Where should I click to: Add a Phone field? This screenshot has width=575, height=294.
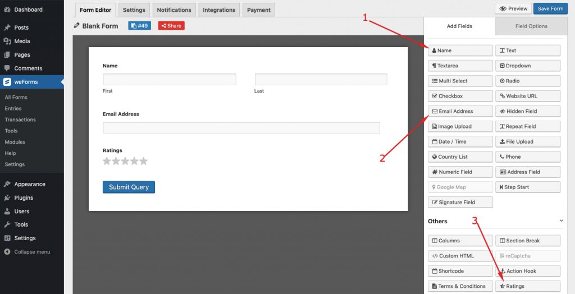(528, 157)
